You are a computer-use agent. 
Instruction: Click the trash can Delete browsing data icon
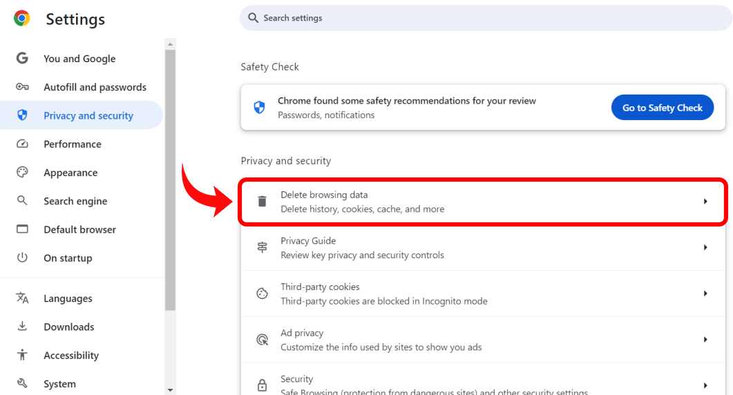click(x=263, y=201)
